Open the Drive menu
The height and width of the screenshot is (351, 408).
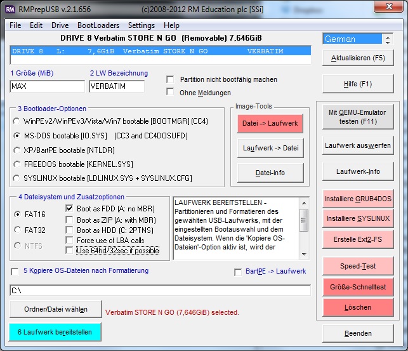pyautogui.click(x=60, y=25)
